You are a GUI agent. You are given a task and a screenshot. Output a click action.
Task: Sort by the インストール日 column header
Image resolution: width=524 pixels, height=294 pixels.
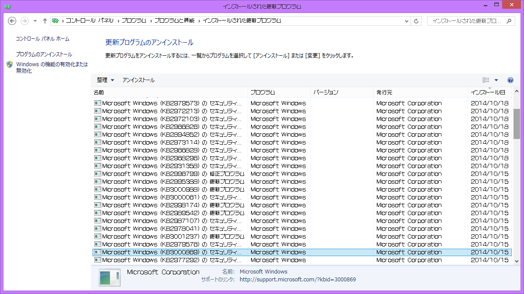pos(490,92)
